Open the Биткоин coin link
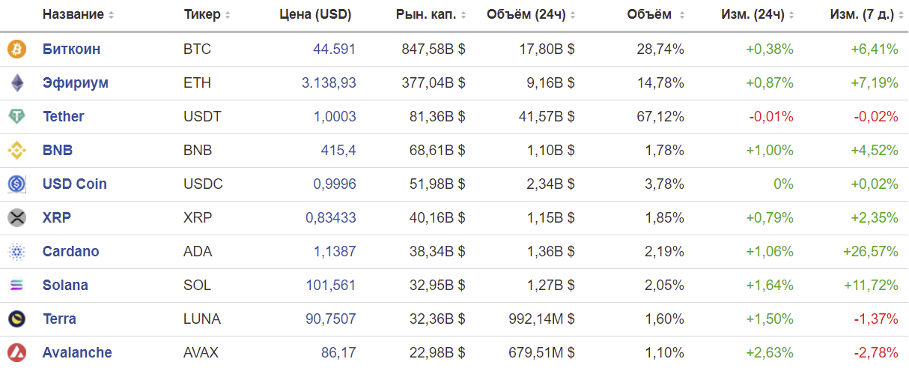The height and width of the screenshot is (374, 909). click(x=71, y=49)
